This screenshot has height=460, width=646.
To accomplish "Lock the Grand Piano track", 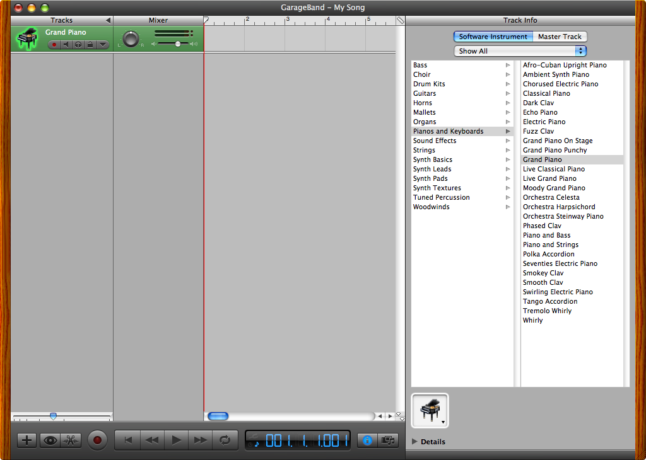I will pos(90,45).
